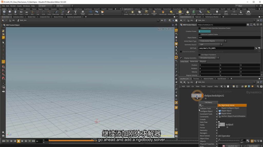Screen dimensions: 263x147
Task: Select the Box shelf tool
Action: point(4,13)
